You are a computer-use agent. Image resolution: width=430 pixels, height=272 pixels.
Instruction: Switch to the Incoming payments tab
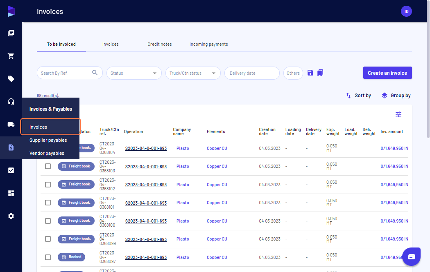click(x=209, y=44)
